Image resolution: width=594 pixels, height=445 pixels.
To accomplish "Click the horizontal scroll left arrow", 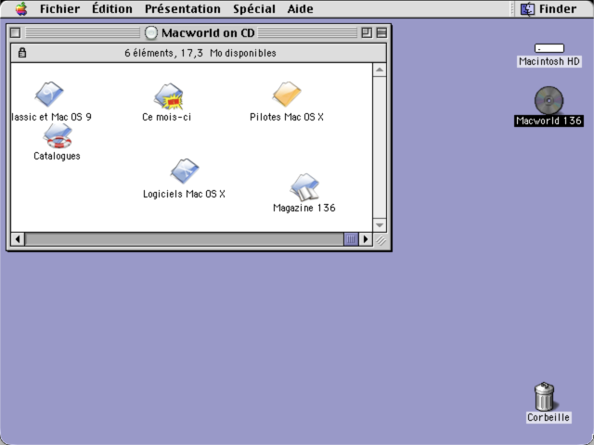I will [x=18, y=239].
